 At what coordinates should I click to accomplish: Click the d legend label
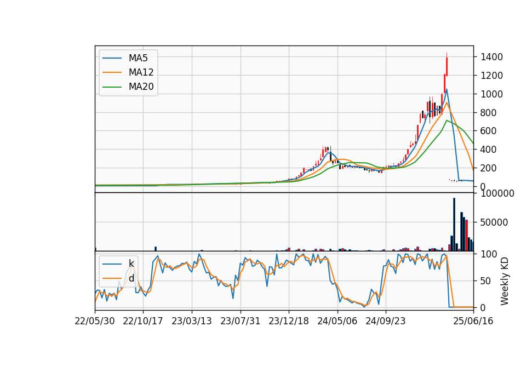click(131, 278)
